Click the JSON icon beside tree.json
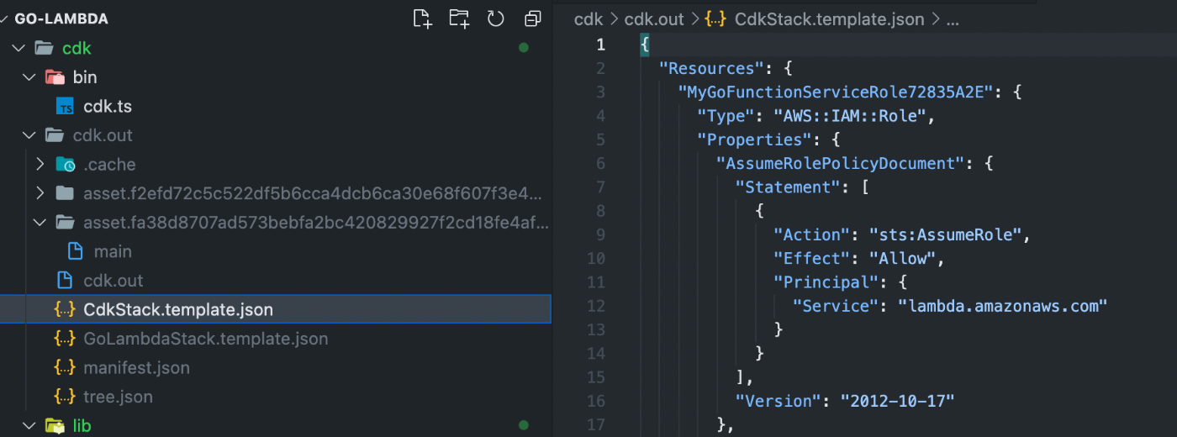1177x437 pixels. tap(65, 397)
